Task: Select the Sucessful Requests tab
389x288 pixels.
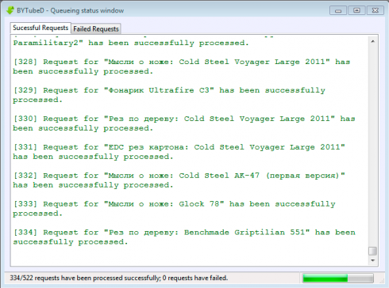Action: coord(40,28)
